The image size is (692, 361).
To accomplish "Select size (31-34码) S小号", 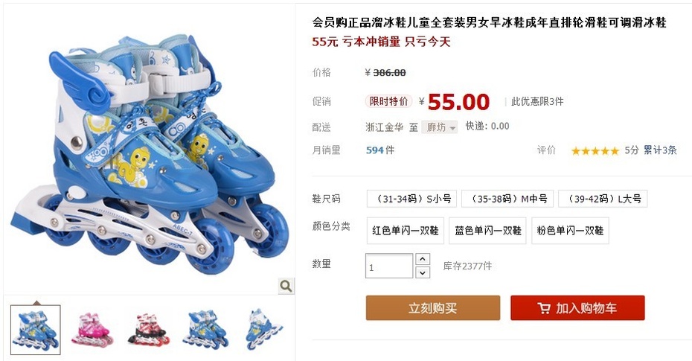I will (x=411, y=199).
